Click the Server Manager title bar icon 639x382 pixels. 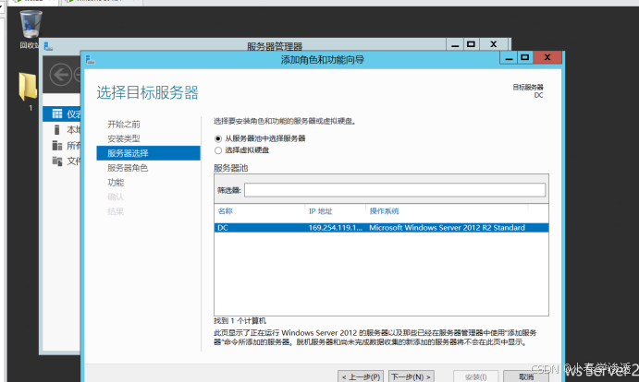[48, 46]
